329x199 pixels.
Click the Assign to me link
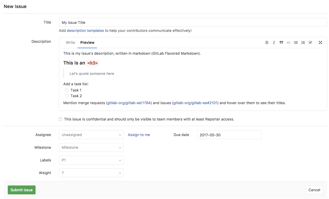pyautogui.click(x=139, y=135)
